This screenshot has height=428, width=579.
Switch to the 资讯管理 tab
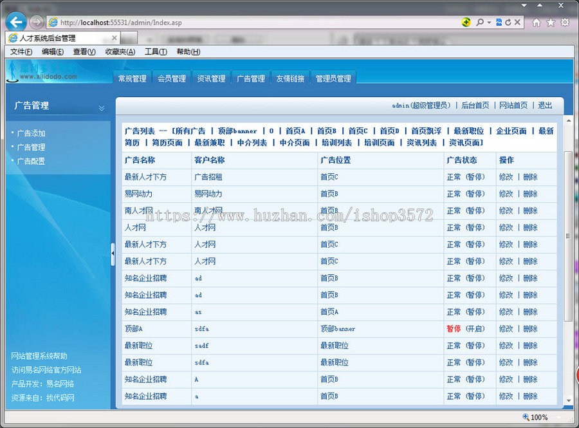pos(211,78)
